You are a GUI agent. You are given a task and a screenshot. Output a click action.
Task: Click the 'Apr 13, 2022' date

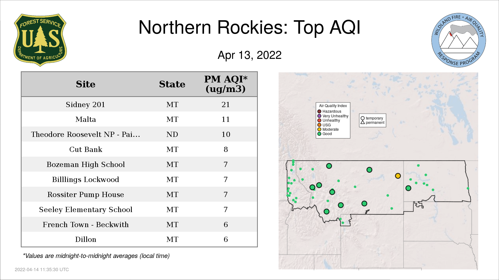(x=249, y=55)
